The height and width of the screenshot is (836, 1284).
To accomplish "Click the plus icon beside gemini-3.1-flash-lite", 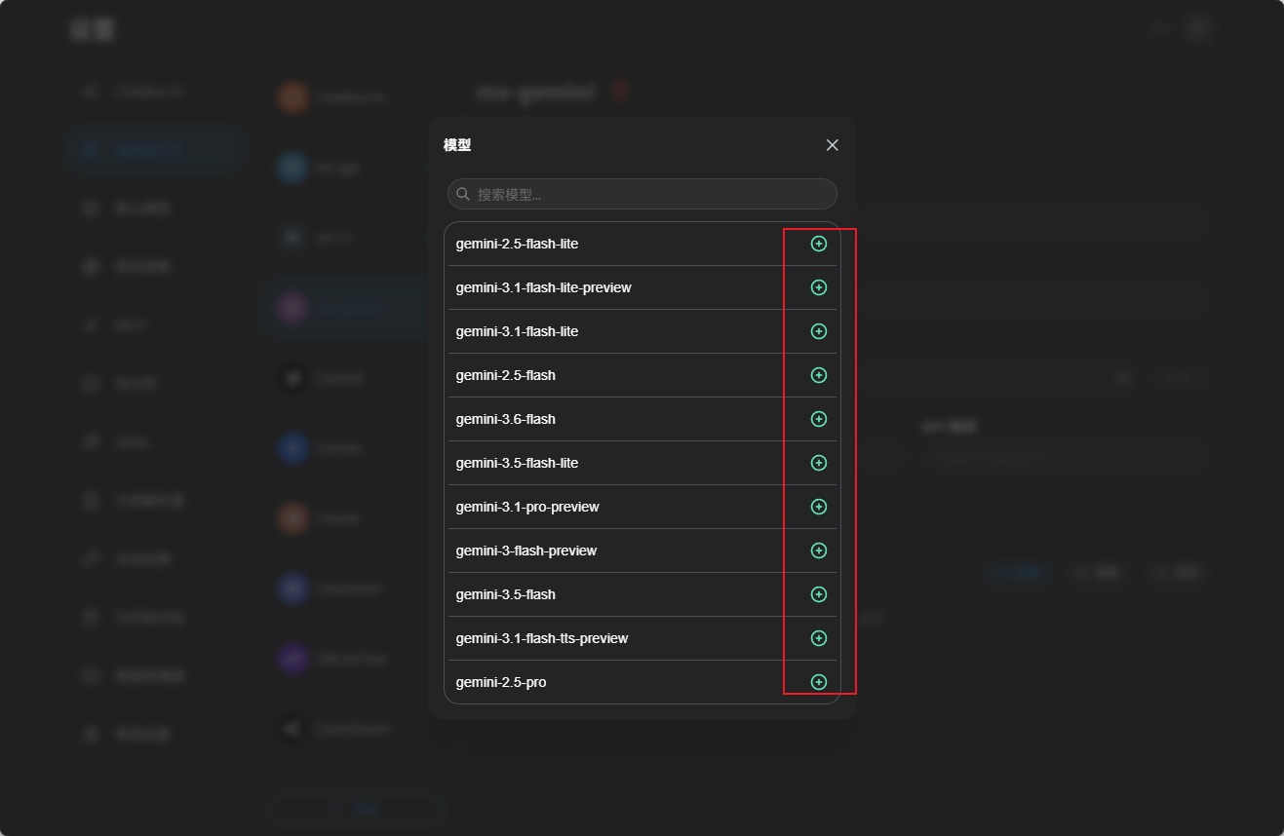I will coord(819,331).
